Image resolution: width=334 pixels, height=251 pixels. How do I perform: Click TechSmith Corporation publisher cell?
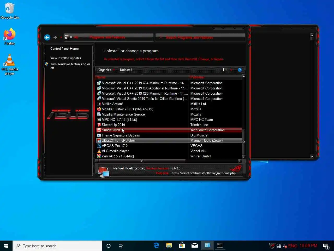pos(207,130)
